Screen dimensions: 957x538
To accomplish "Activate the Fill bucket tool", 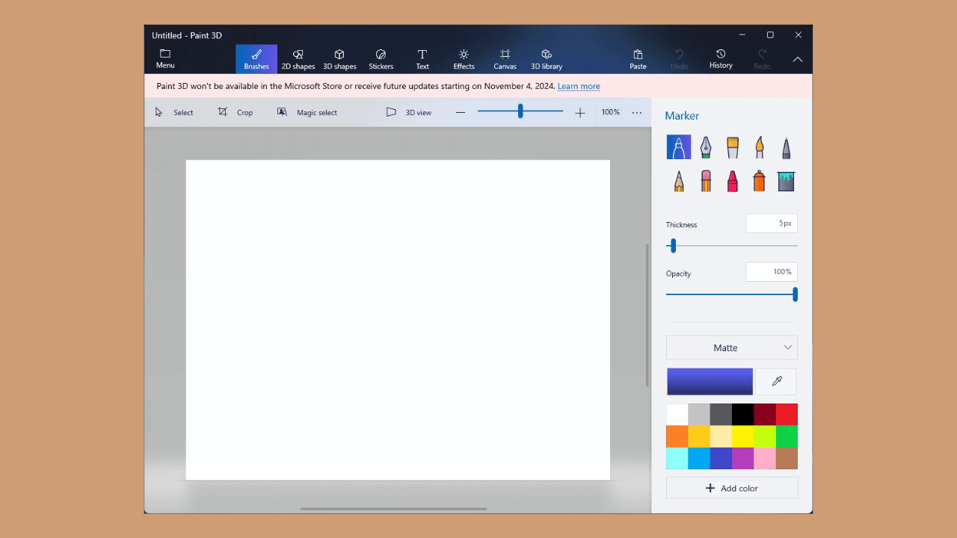I will (786, 181).
